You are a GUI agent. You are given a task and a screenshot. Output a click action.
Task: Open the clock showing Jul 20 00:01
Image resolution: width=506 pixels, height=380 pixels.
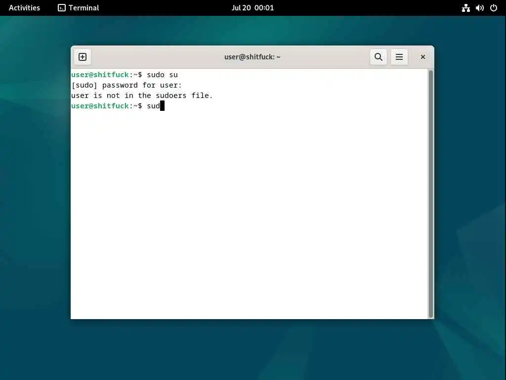coord(253,8)
